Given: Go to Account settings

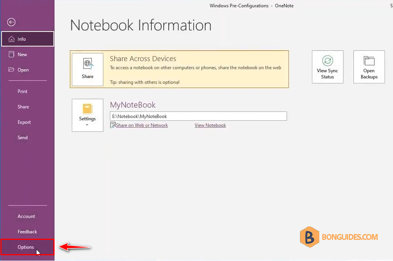Looking at the screenshot, I should click(x=27, y=216).
